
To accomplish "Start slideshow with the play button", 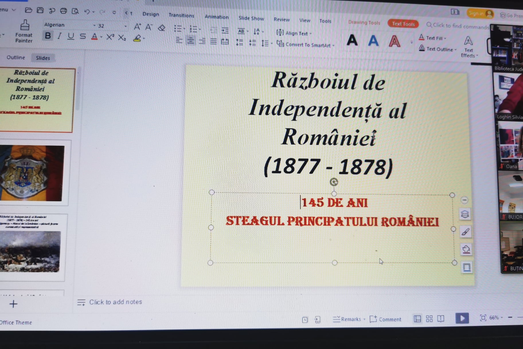I will click(x=462, y=318).
